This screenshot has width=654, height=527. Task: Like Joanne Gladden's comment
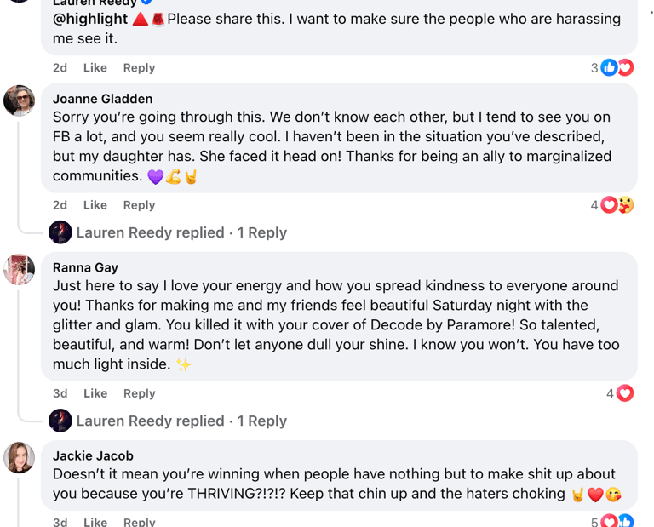coord(95,205)
